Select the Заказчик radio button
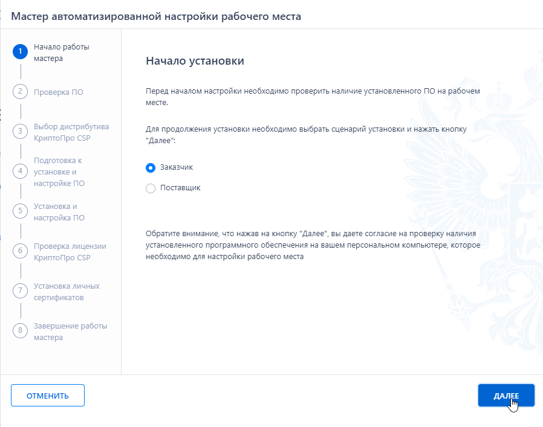This screenshot has width=543, height=427. 151,168
